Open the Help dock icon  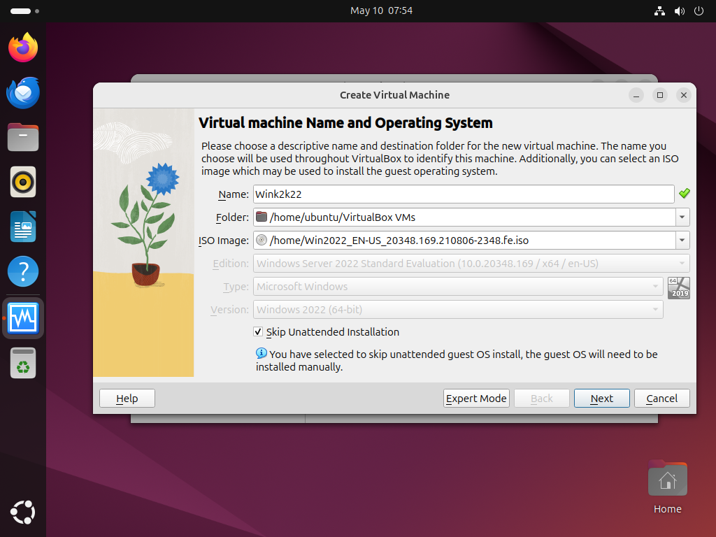(x=23, y=272)
